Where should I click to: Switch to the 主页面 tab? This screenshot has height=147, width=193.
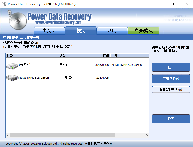pyautogui.click(x=49, y=31)
